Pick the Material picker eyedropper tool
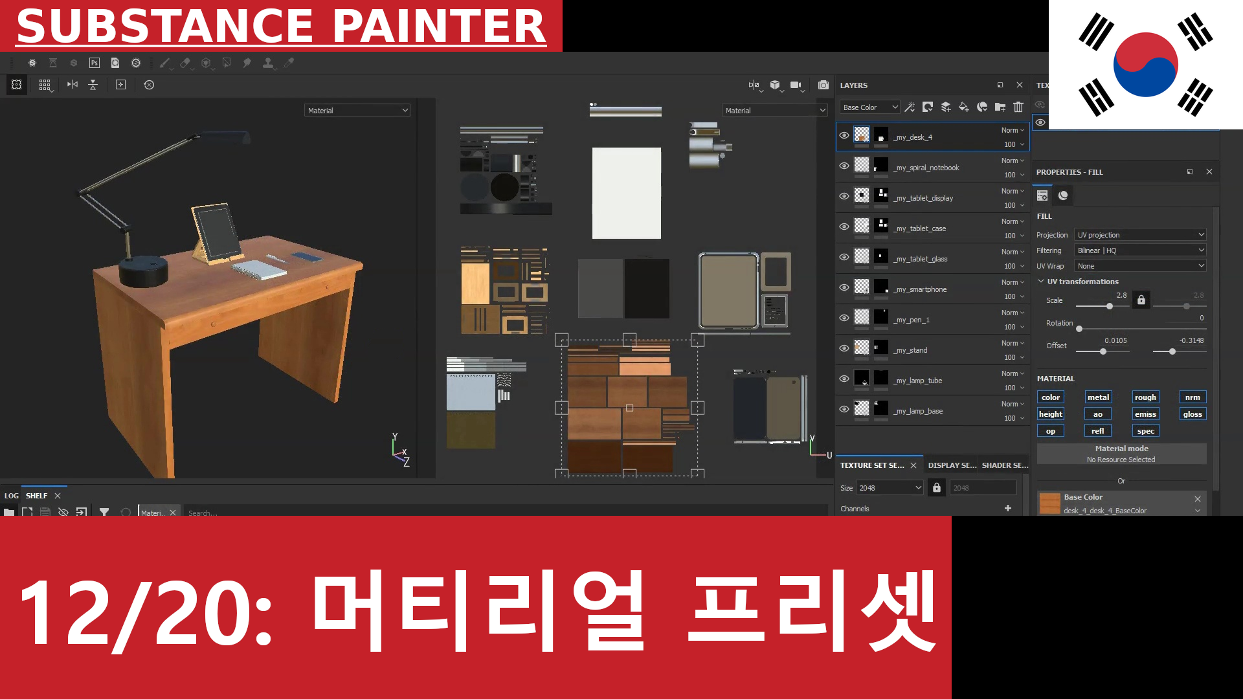 click(x=289, y=63)
